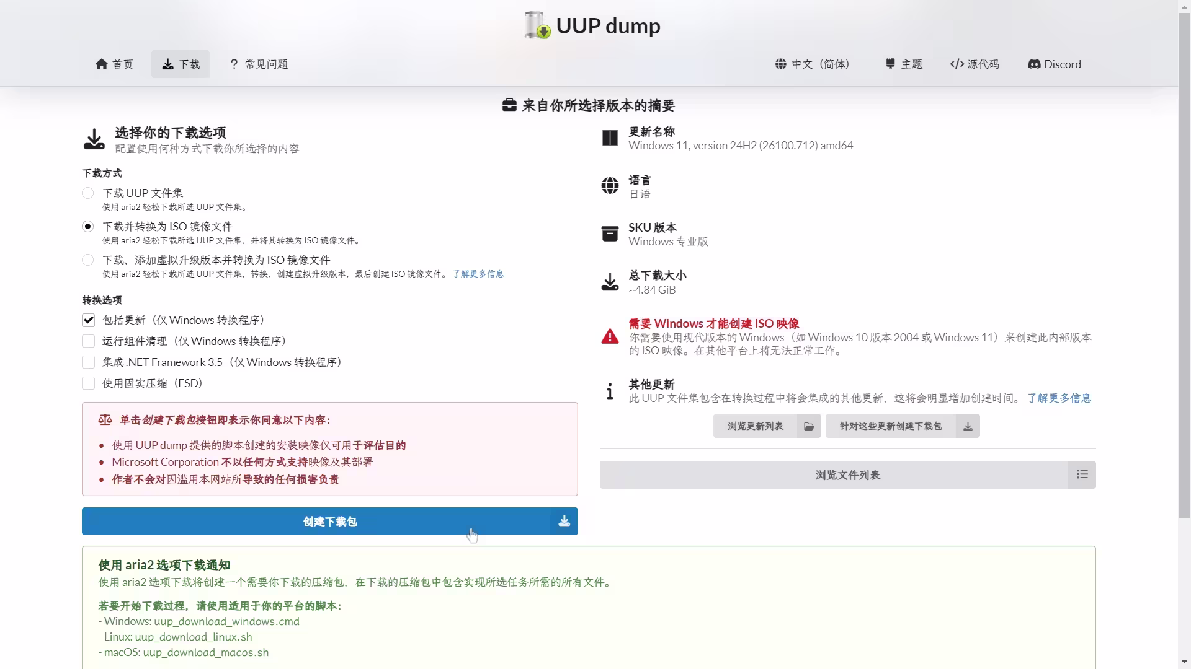Click the home icon on the navbar

click(102, 64)
